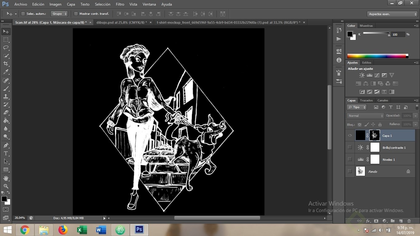The image size is (420, 236).
Task: Show the Fondo layer
Action: [350, 171]
